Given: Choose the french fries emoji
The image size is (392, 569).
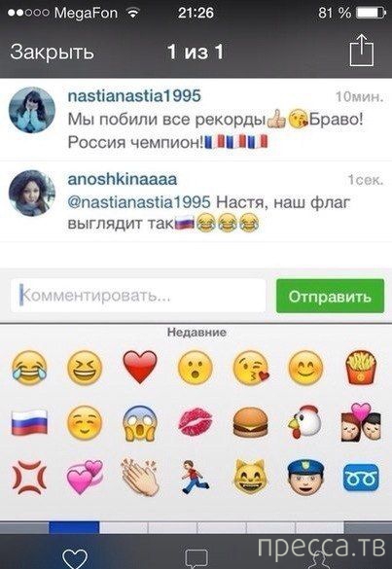Looking at the screenshot, I should (x=361, y=367).
